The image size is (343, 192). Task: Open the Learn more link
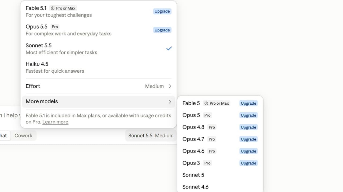55,122
